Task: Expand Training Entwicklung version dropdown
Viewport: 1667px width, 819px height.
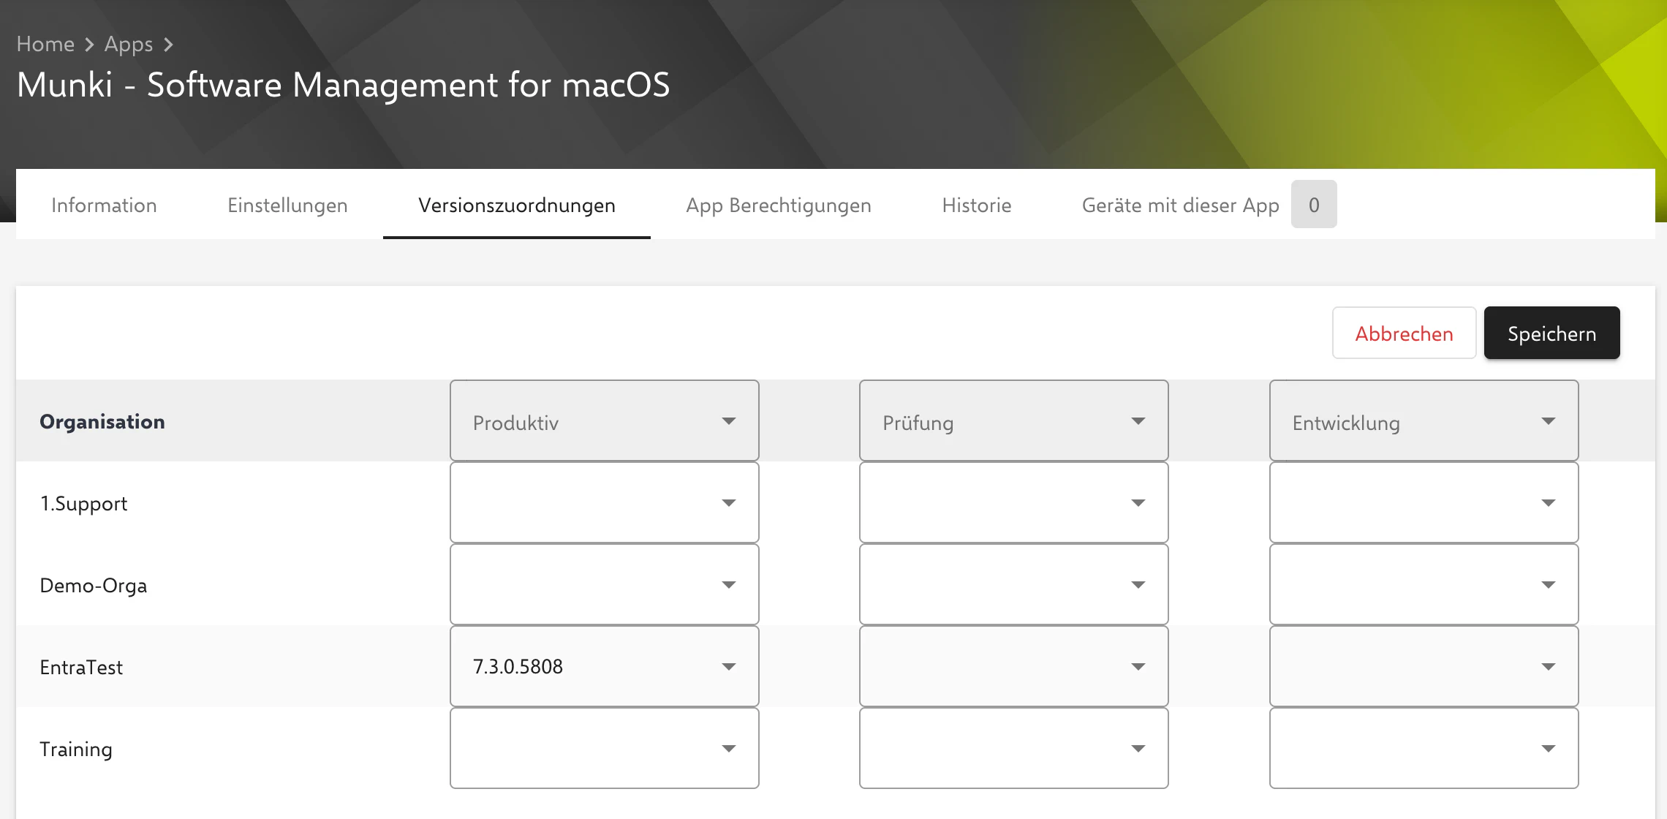Action: coord(1424,748)
